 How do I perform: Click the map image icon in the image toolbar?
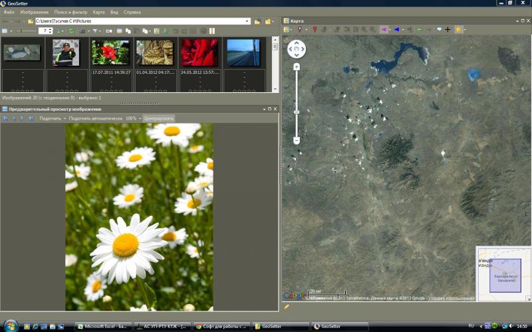pos(156,31)
